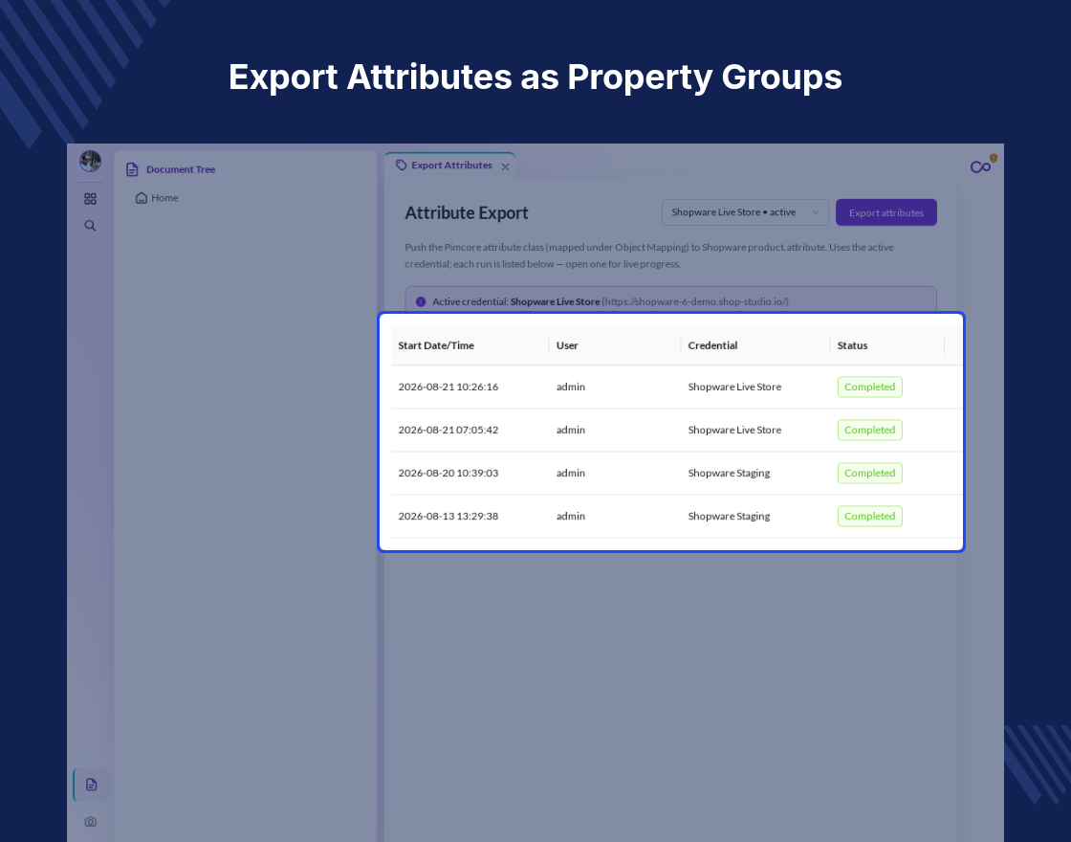
Task: Open the search magnifier icon in sidebar
Action: (90, 226)
